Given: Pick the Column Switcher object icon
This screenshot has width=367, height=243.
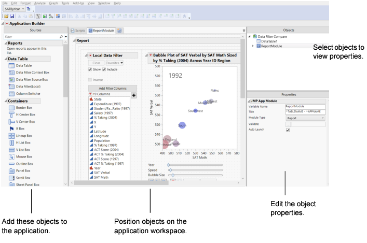Looking at the screenshot, I should pos(11,93).
